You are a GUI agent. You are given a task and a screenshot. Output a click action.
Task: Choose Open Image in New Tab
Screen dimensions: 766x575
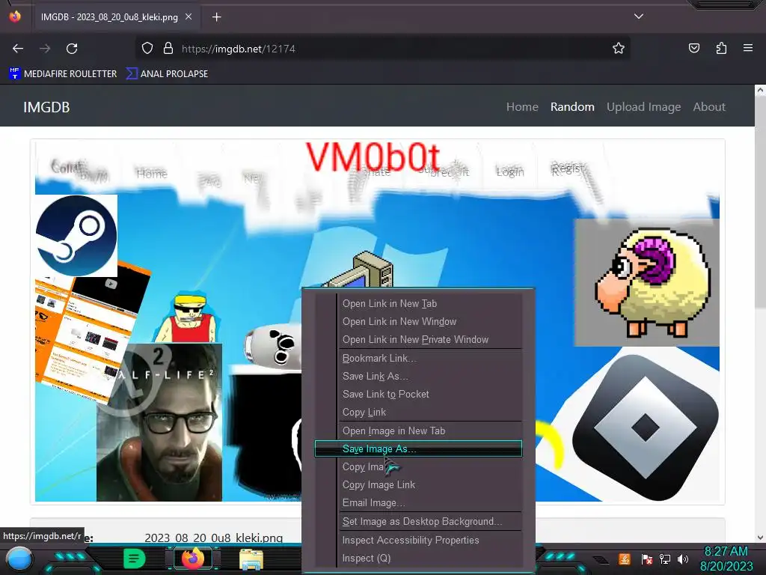[418, 431]
